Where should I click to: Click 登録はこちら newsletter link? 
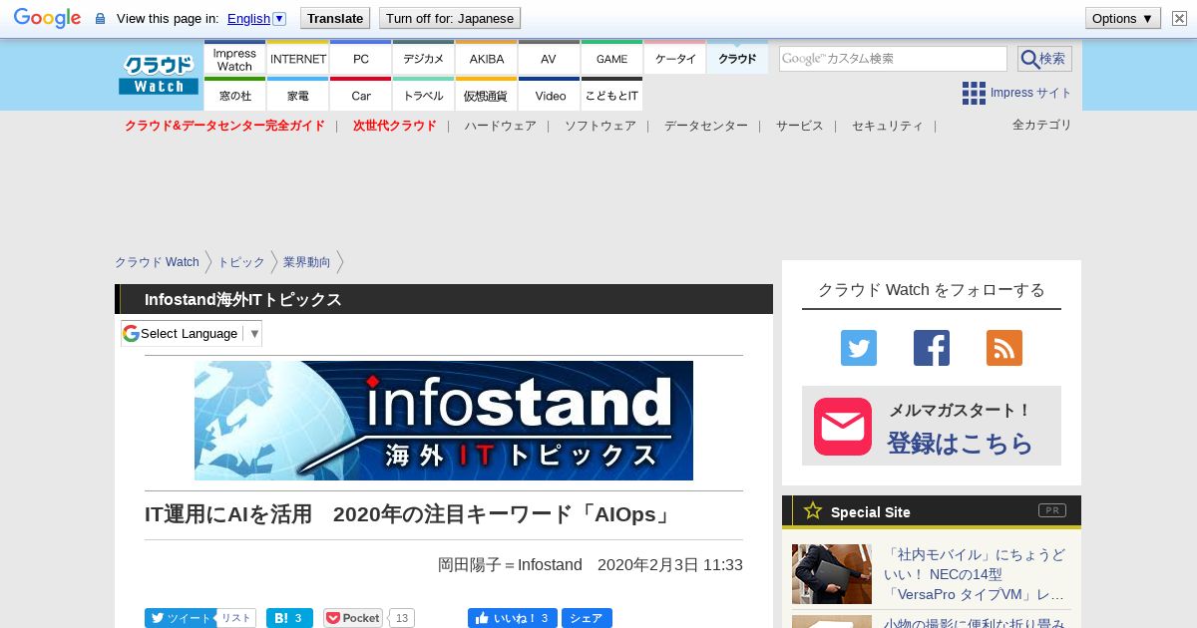point(961,443)
